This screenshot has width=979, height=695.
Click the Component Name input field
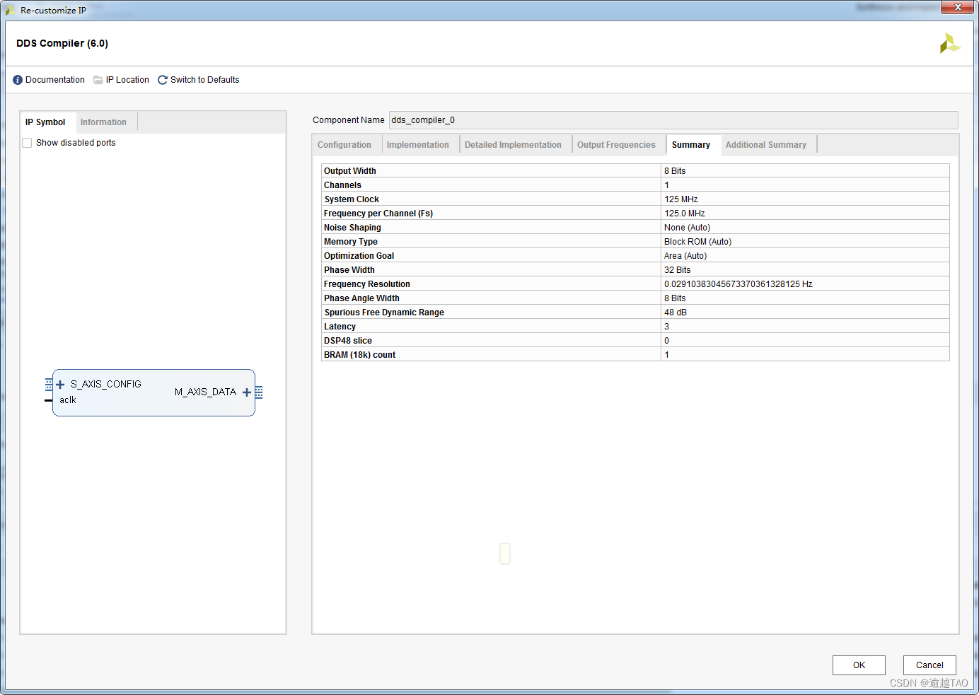[673, 120]
